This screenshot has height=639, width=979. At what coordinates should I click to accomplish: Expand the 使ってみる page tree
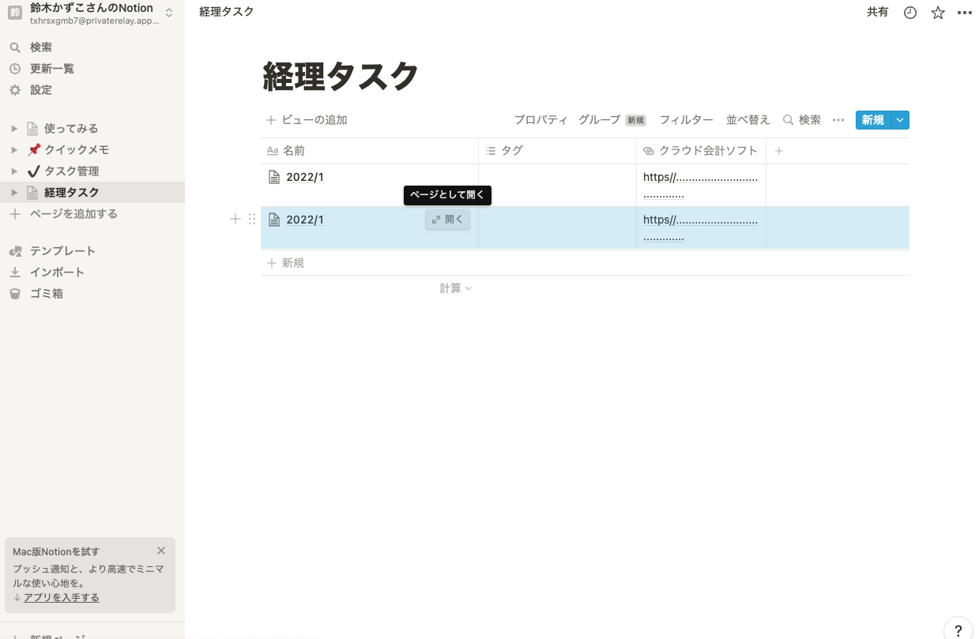coord(14,128)
